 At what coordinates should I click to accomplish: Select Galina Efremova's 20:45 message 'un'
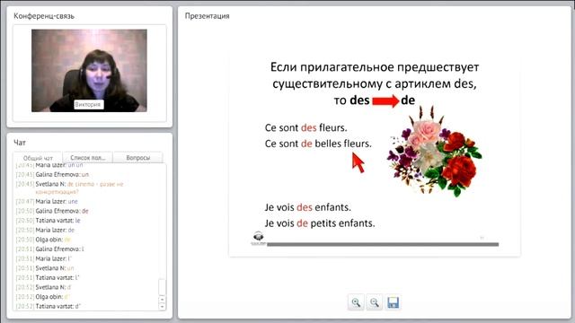[x=52, y=174]
